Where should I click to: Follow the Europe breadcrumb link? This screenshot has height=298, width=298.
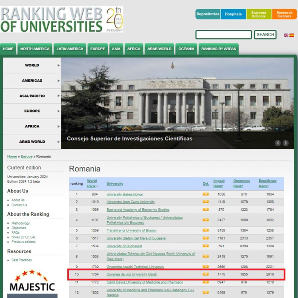tap(26, 156)
